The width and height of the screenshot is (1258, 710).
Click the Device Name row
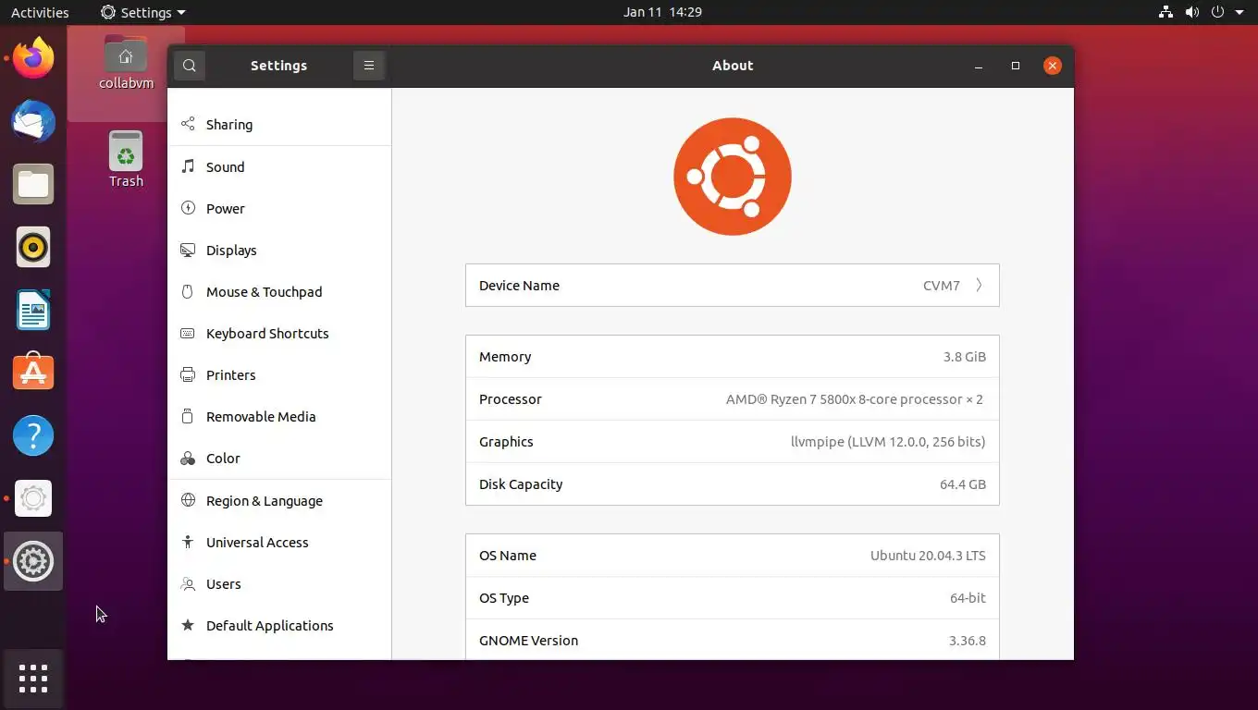click(x=733, y=286)
